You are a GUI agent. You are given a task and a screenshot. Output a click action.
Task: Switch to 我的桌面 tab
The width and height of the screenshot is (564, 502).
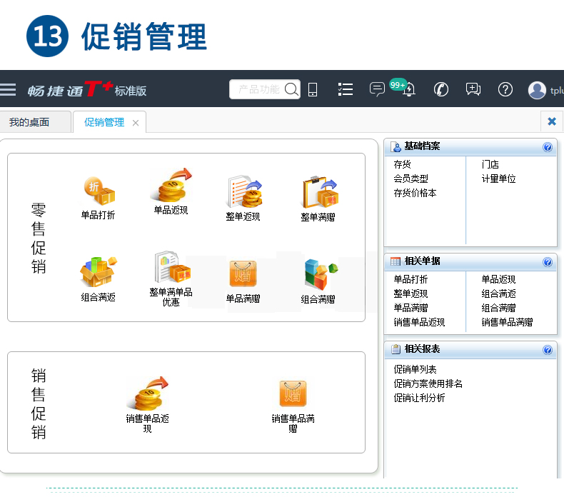[29, 122]
